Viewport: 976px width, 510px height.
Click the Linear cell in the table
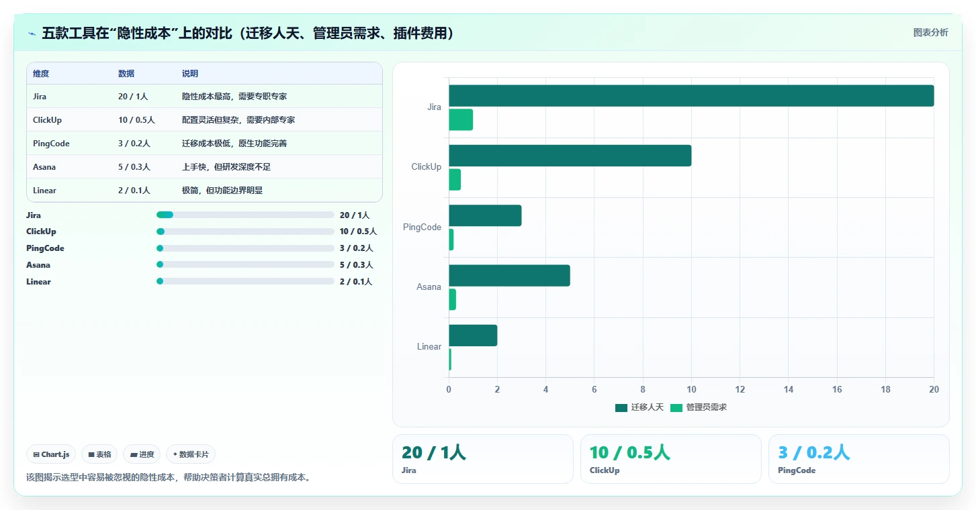44,191
